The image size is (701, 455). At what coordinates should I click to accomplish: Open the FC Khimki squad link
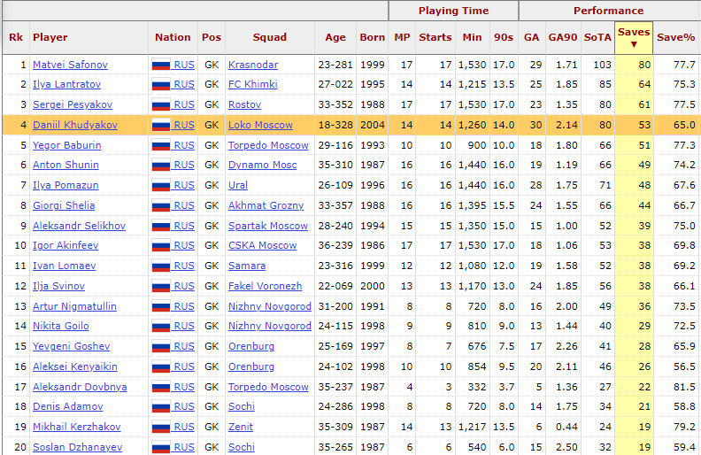coord(253,84)
